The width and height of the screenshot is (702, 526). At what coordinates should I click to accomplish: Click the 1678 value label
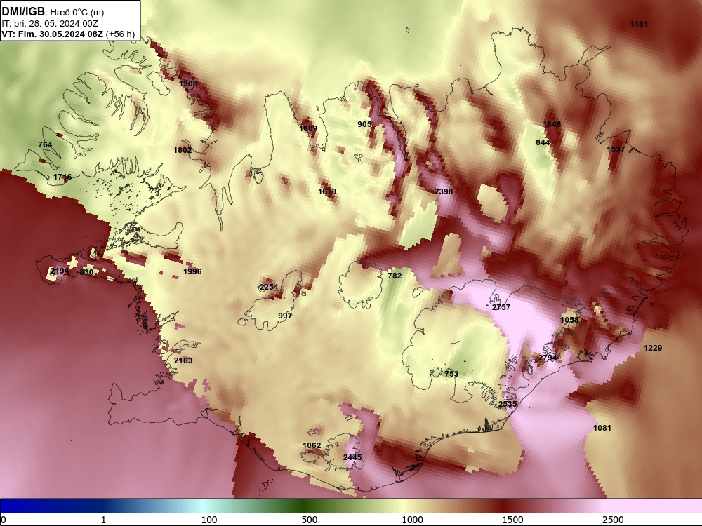pyautogui.click(x=327, y=191)
